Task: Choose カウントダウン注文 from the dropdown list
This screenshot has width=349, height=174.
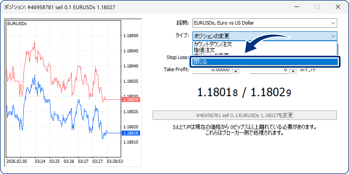Action: [x=213, y=44]
